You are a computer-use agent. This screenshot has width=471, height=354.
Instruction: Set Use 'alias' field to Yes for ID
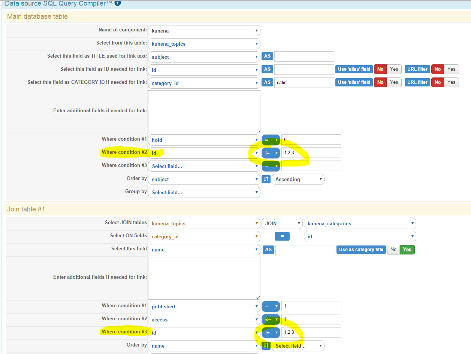tap(394, 69)
